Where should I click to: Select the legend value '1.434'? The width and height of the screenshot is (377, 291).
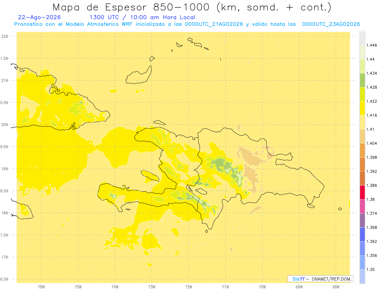click(372, 73)
